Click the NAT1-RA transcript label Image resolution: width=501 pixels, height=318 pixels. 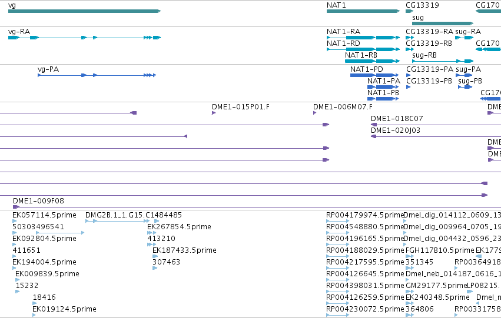click(x=343, y=32)
